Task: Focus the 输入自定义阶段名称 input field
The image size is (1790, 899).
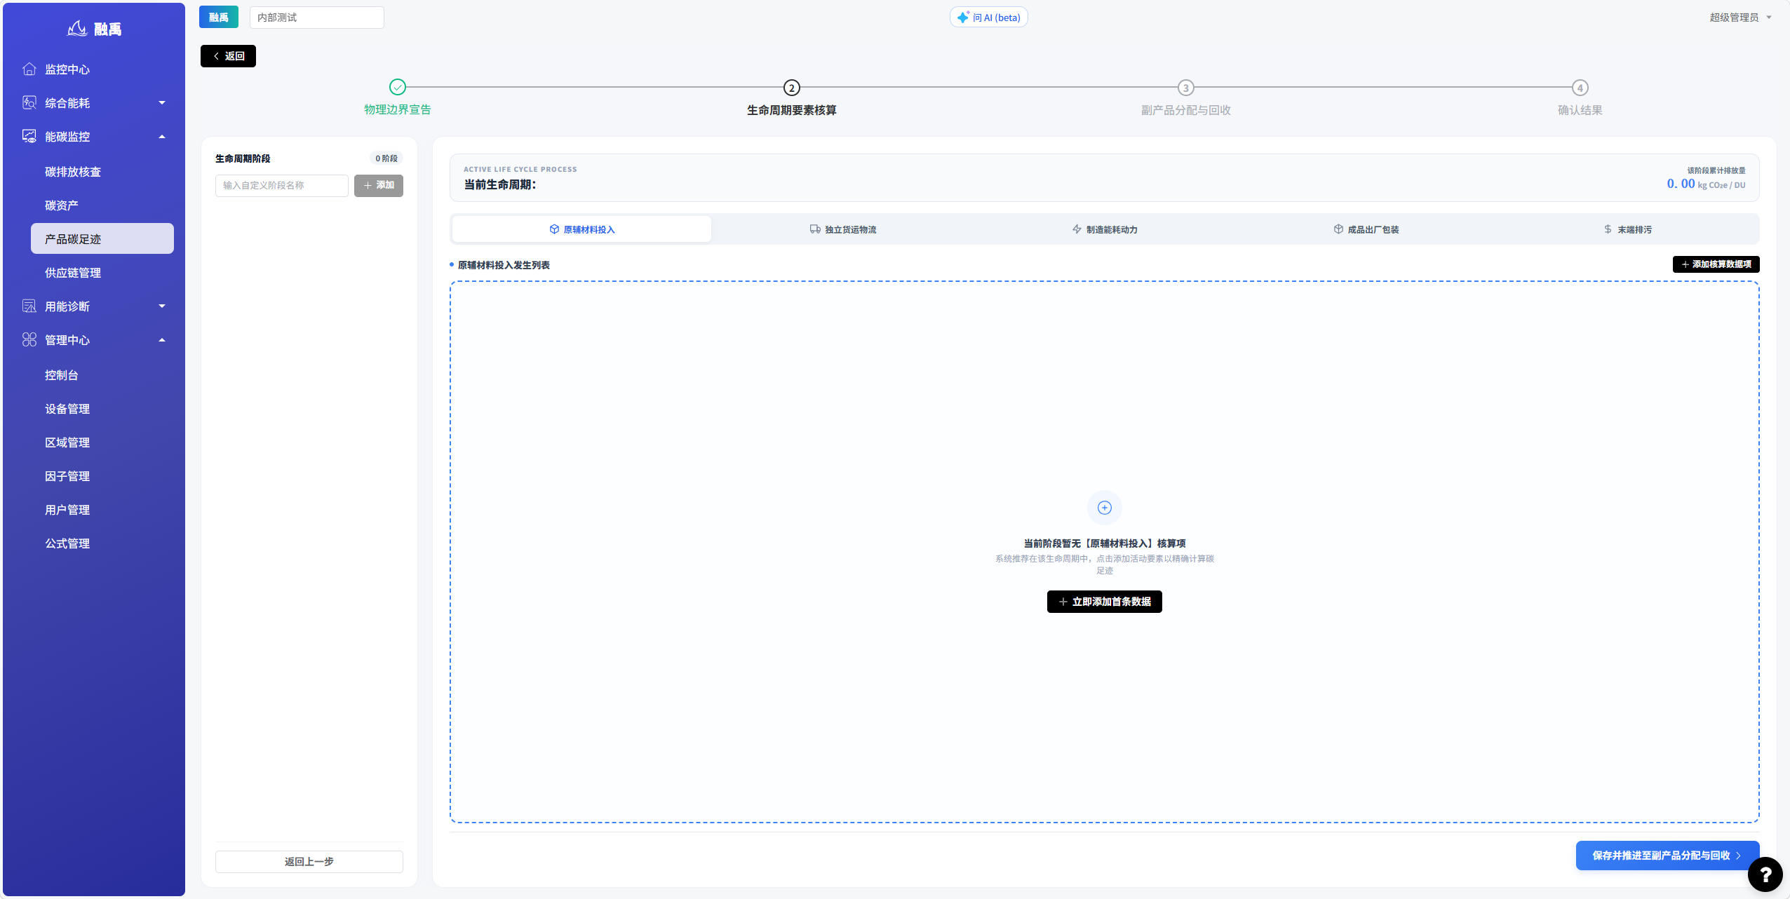Action: (281, 186)
